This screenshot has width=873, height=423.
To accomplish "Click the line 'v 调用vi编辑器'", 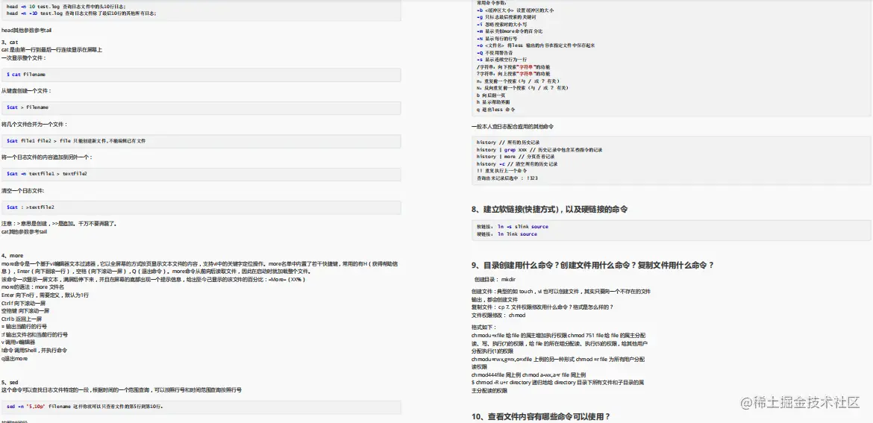I will [x=18, y=343].
